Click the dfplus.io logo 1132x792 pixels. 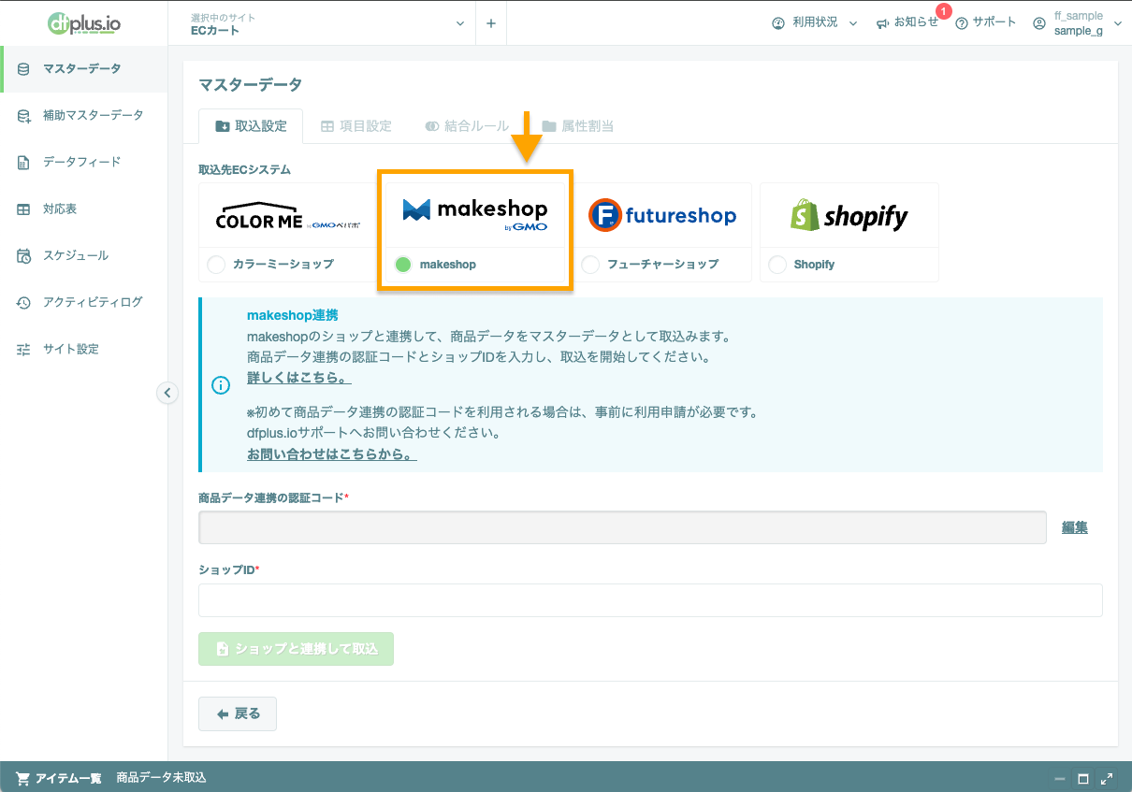83,22
